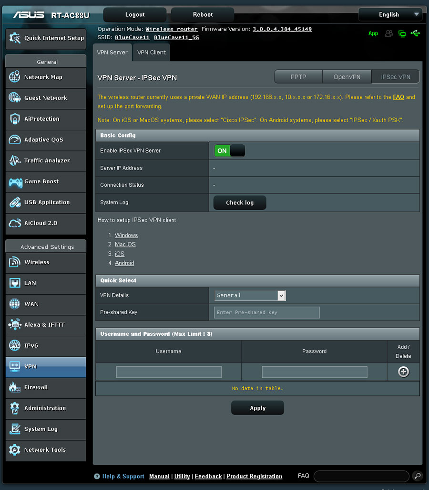Toggle the Enable IPSec VPN Server switch
This screenshot has width=429, height=490.
(229, 151)
